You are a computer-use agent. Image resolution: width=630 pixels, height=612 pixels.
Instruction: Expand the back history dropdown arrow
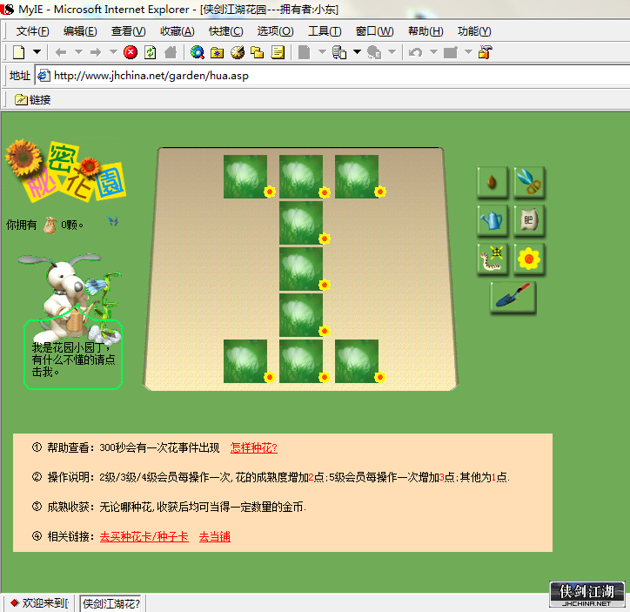(78, 52)
